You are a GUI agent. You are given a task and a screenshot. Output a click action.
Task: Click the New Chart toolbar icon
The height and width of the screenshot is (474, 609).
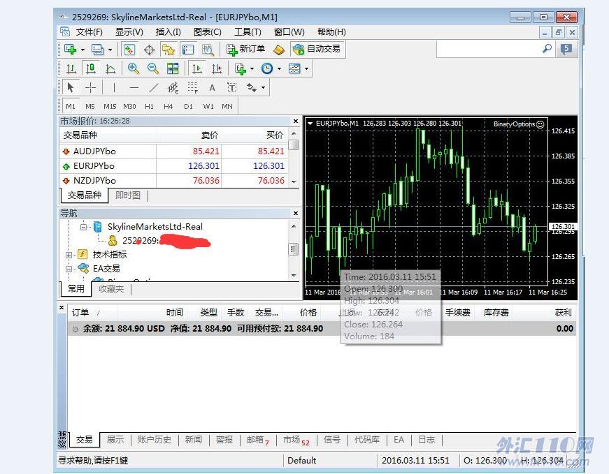71,50
